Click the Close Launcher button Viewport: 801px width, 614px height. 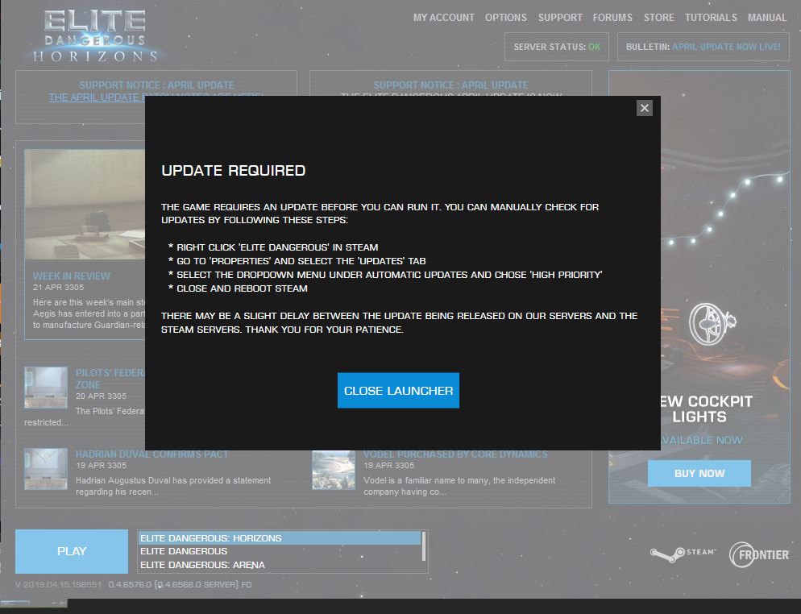pyautogui.click(x=398, y=390)
